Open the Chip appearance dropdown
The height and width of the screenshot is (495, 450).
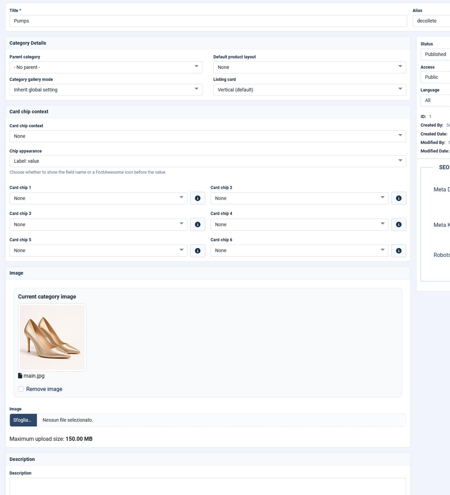(208, 161)
